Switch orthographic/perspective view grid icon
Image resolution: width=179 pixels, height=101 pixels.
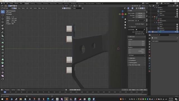[125, 28]
